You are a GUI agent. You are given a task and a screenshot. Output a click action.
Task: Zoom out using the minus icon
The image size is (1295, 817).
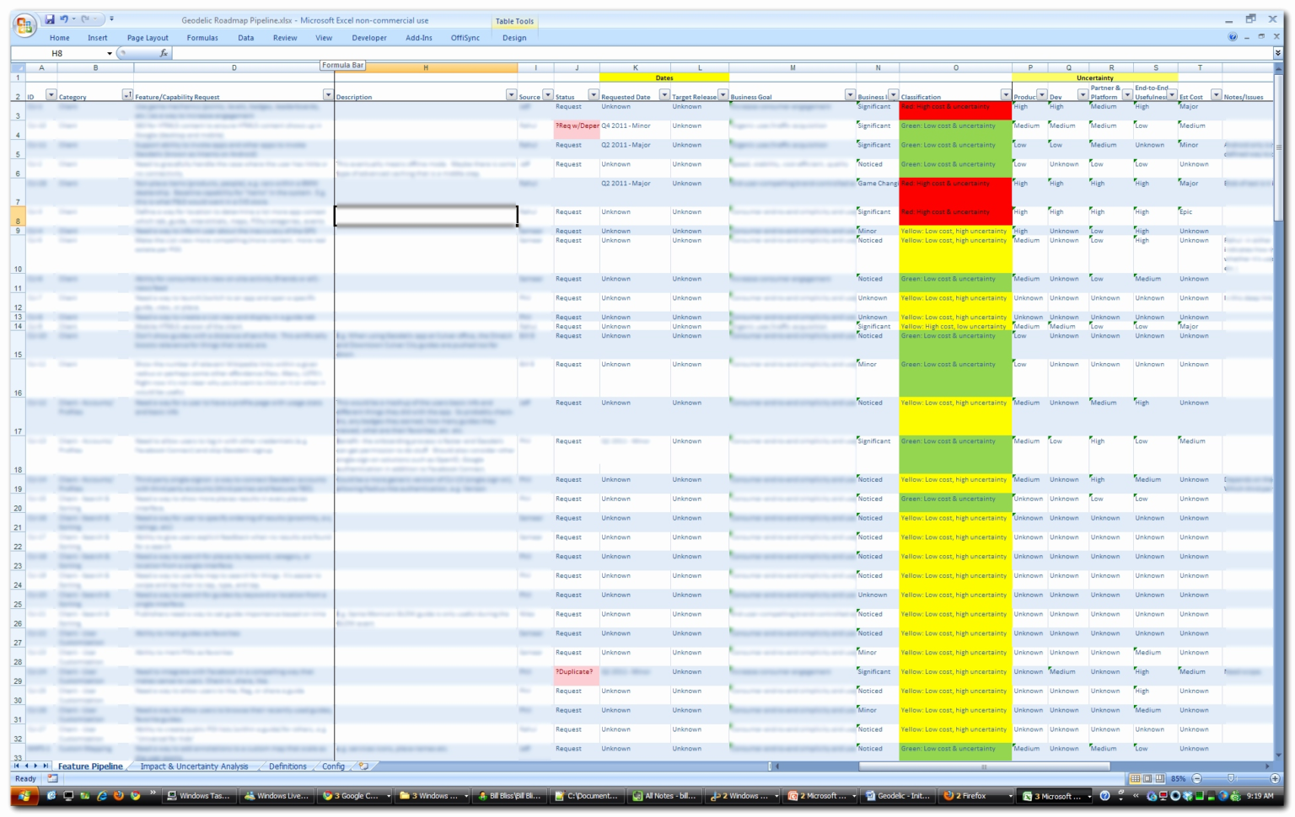pyautogui.click(x=1196, y=778)
